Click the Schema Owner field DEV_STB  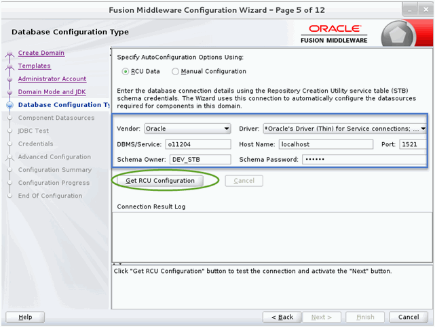coord(200,160)
